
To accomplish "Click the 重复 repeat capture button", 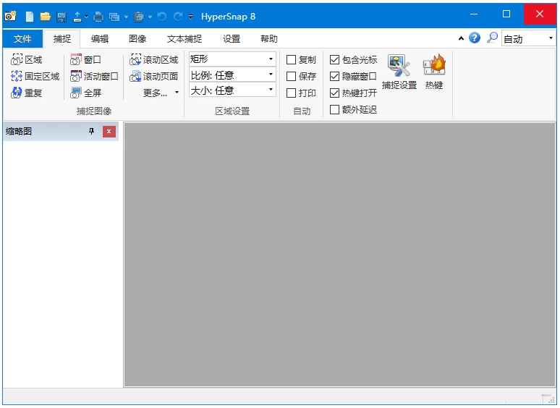I will (x=27, y=93).
